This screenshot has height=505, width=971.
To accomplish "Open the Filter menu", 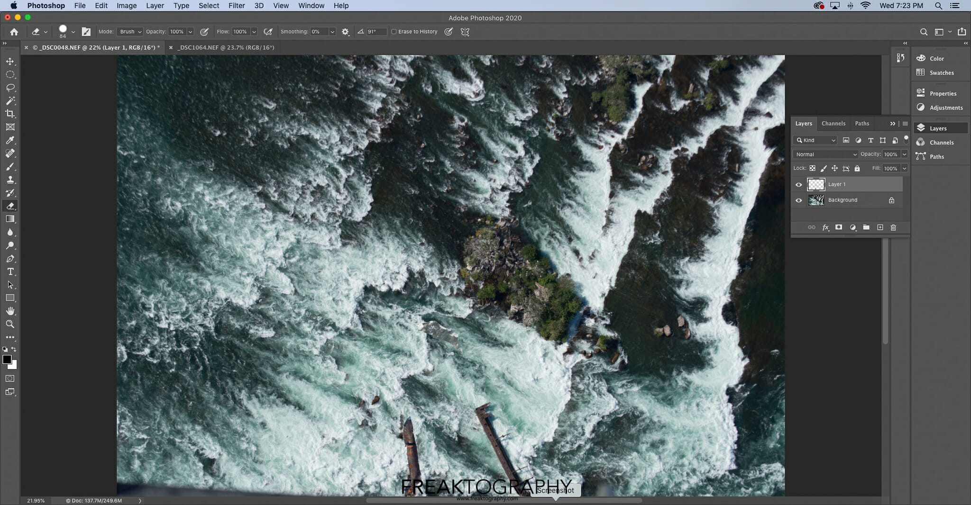I will [236, 6].
